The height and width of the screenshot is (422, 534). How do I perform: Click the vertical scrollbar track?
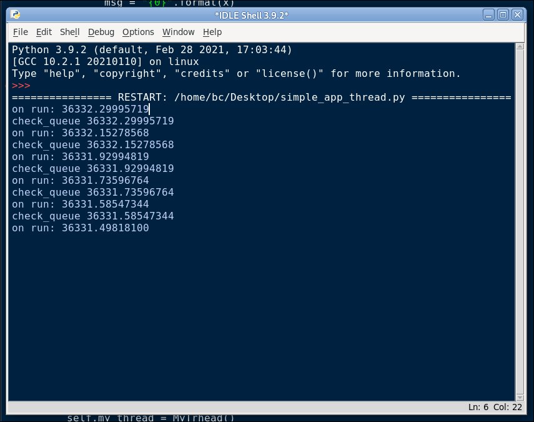pyautogui.click(x=520, y=222)
